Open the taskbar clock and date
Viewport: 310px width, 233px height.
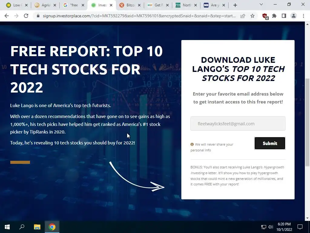click(x=284, y=227)
